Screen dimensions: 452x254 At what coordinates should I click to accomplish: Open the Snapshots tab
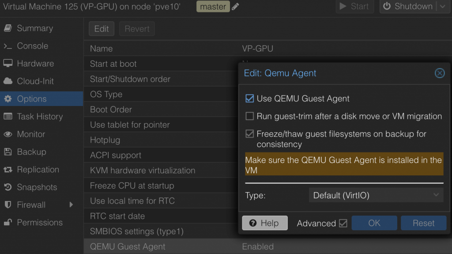coord(41,187)
